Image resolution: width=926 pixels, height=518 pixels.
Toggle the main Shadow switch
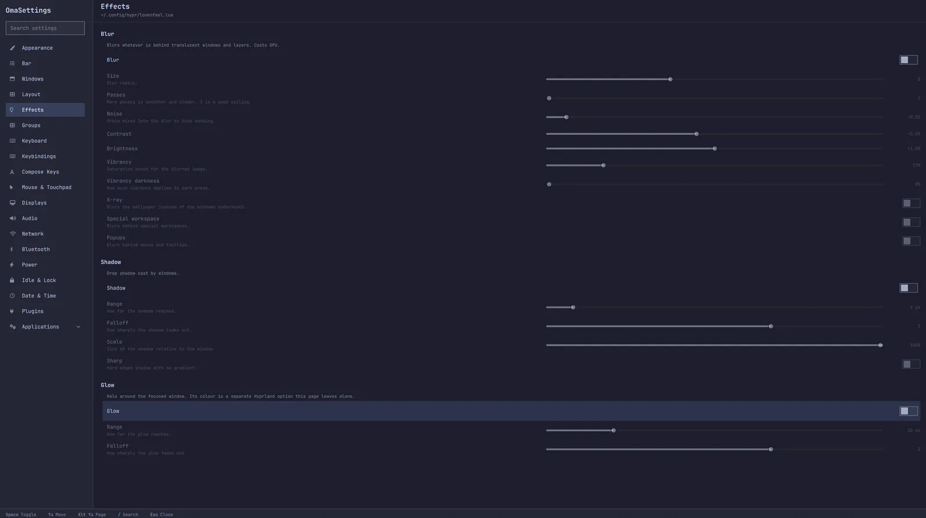coord(909,288)
